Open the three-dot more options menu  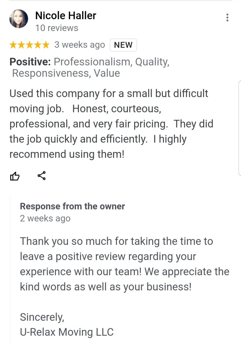pyautogui.click(x=227, y=18)
